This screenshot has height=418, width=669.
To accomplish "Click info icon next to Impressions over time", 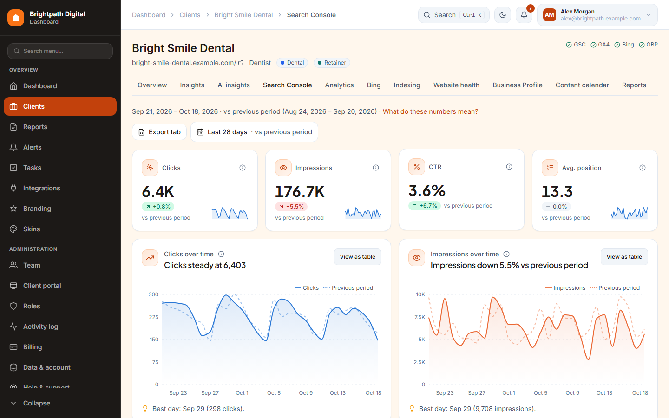I will [x=506, y=254].
